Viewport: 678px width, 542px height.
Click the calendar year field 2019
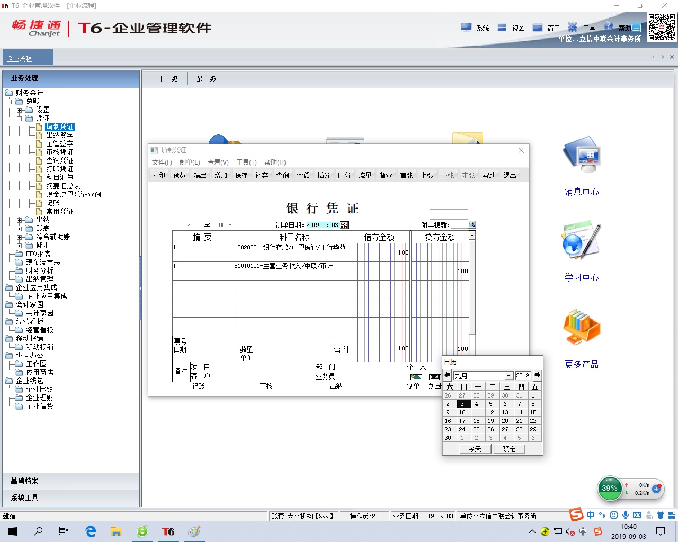pos(523,375)
